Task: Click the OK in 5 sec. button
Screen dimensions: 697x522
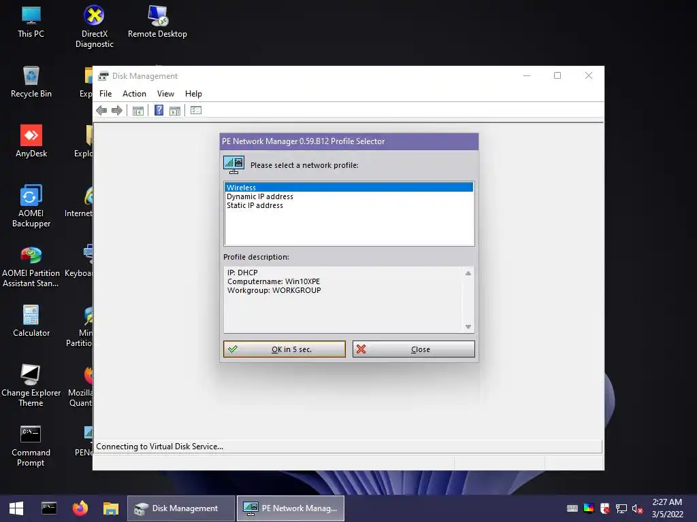Action: click(x=285, y=349)
